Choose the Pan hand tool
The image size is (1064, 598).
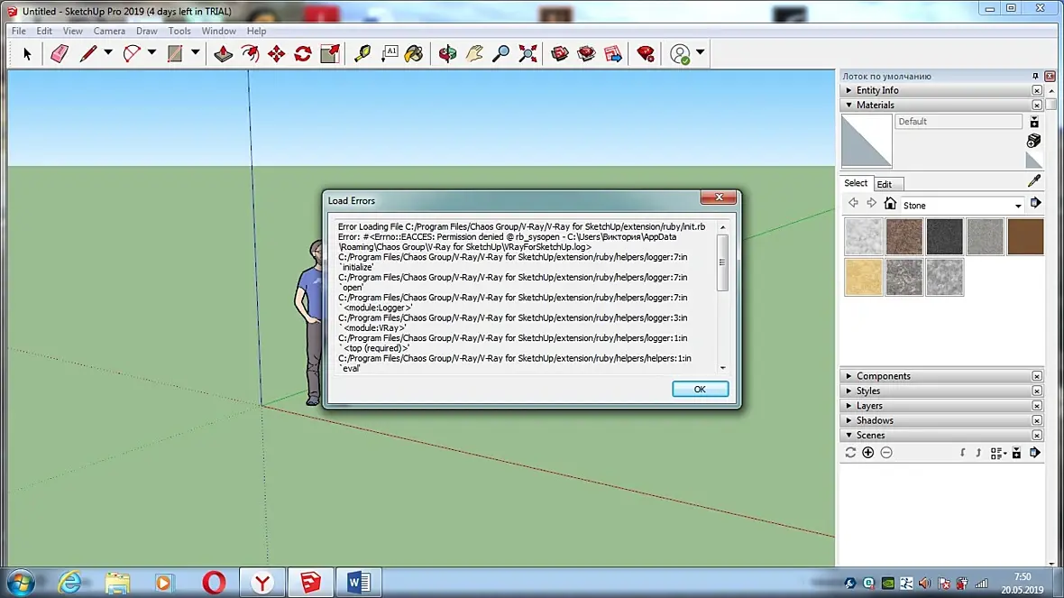pyautogui.click(x=474, y=53)
